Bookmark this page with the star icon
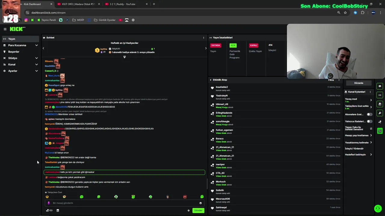385x216 pixels. [345, 13]
